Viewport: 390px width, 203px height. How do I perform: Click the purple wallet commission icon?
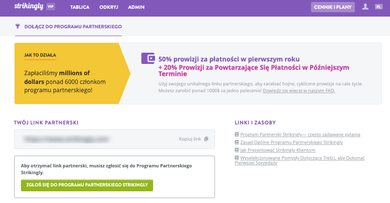[148, 58]
